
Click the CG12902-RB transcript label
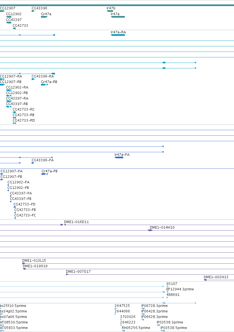pyautogui.click(x=17, y=93)
